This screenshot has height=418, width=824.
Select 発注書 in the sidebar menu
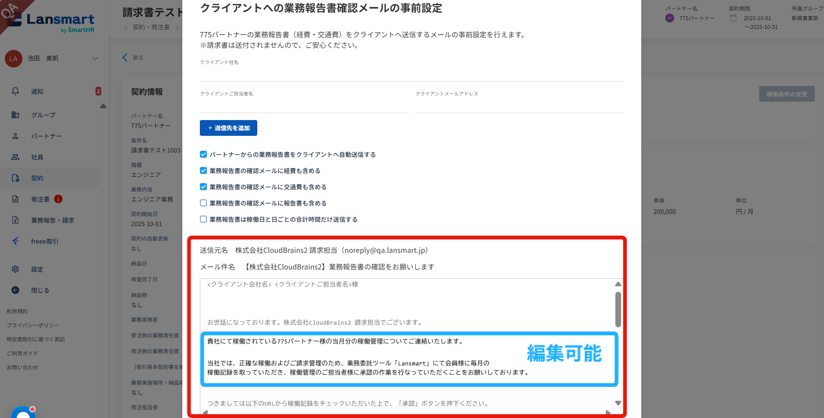(40, 199)
